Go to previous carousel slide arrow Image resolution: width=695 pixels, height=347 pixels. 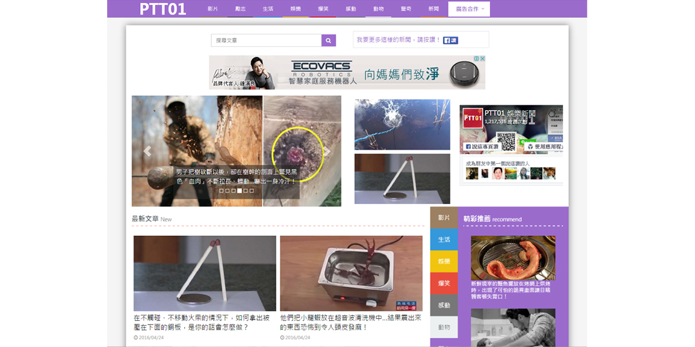pos(147,152)
